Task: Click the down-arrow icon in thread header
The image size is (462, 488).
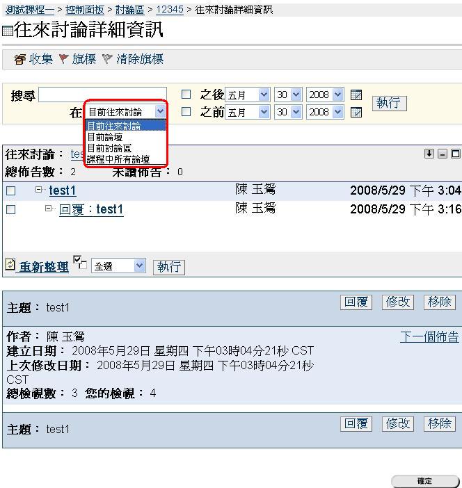Action: [x=429, y=154]
